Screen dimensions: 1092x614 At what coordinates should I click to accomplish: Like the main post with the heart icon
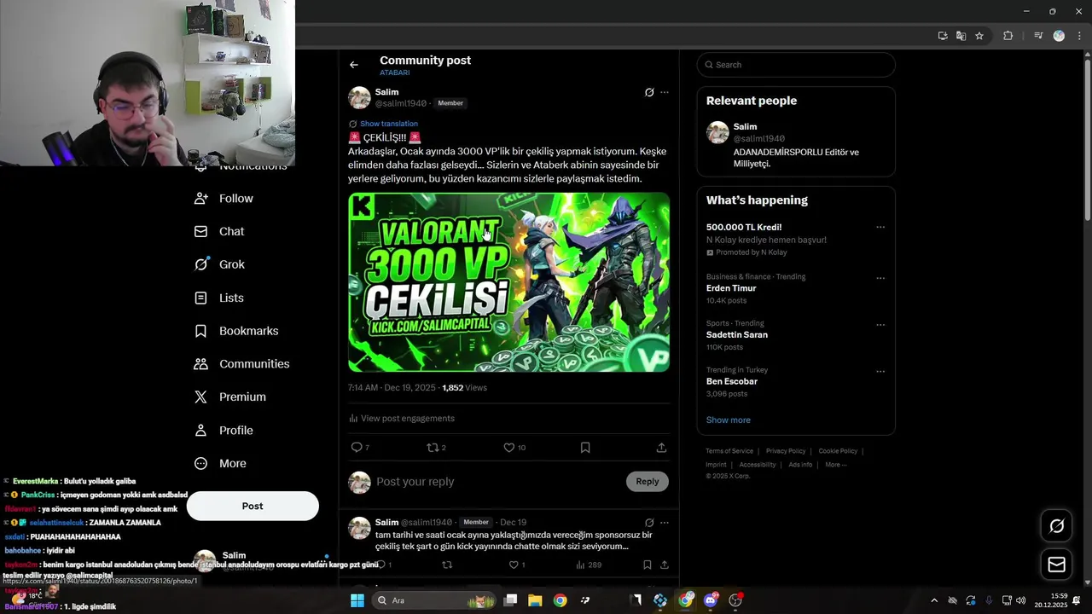[508, 448]
